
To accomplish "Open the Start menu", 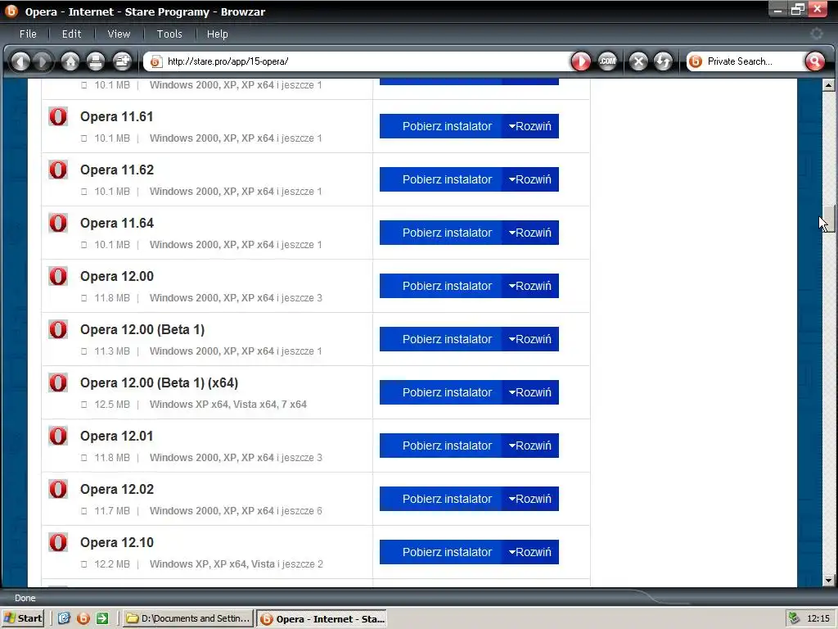I will [22, 618].
